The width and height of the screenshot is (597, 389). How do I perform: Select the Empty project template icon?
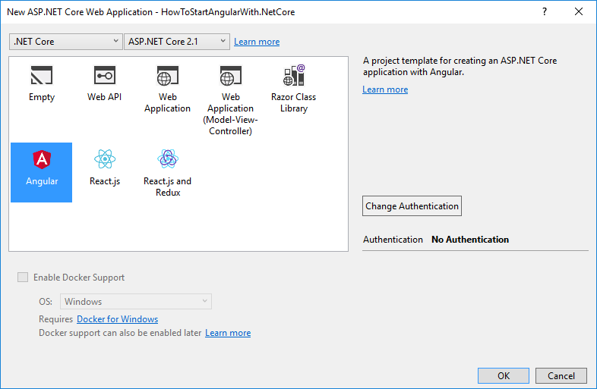tap(42, 75)
